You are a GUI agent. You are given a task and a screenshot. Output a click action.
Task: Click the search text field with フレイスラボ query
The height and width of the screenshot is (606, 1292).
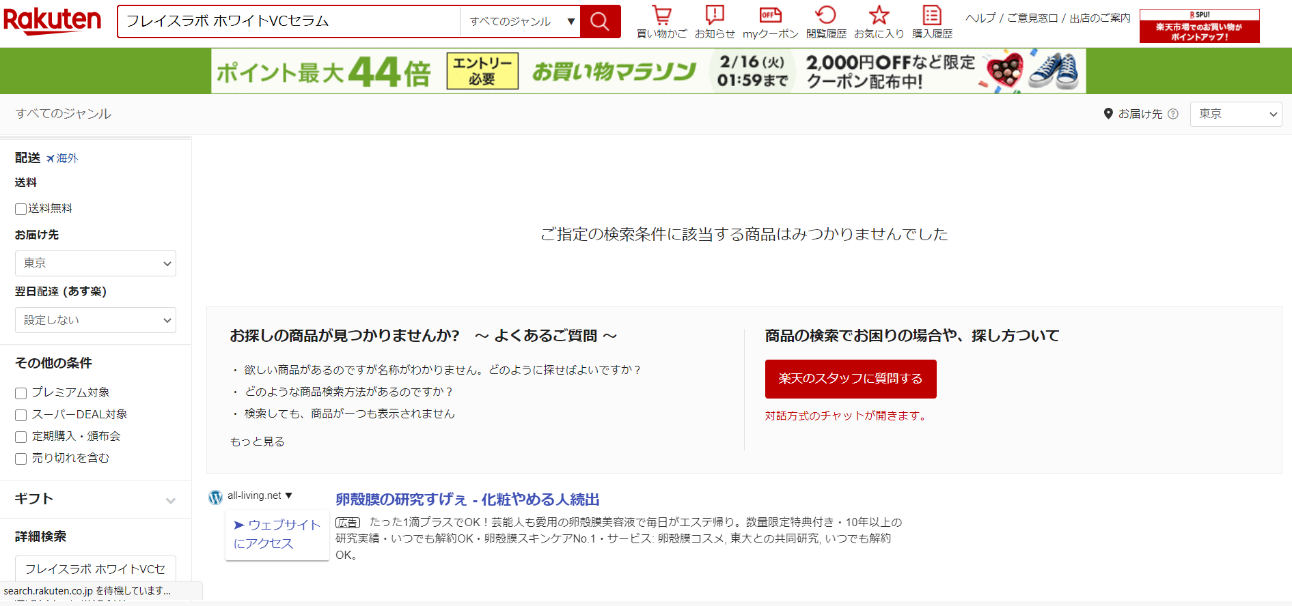click(289, 21)
